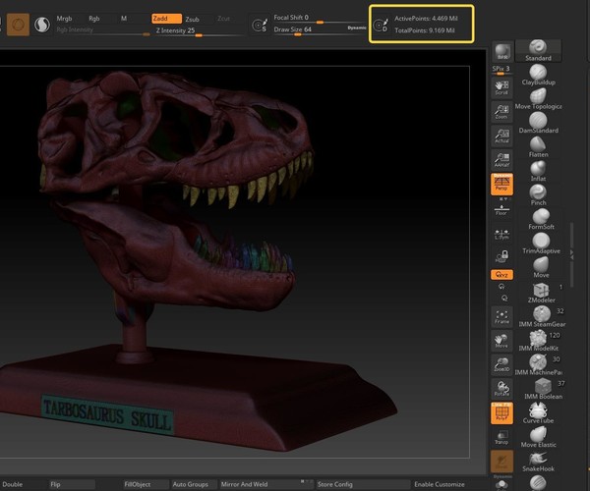Toggle the Floor grid

point(501,210)
